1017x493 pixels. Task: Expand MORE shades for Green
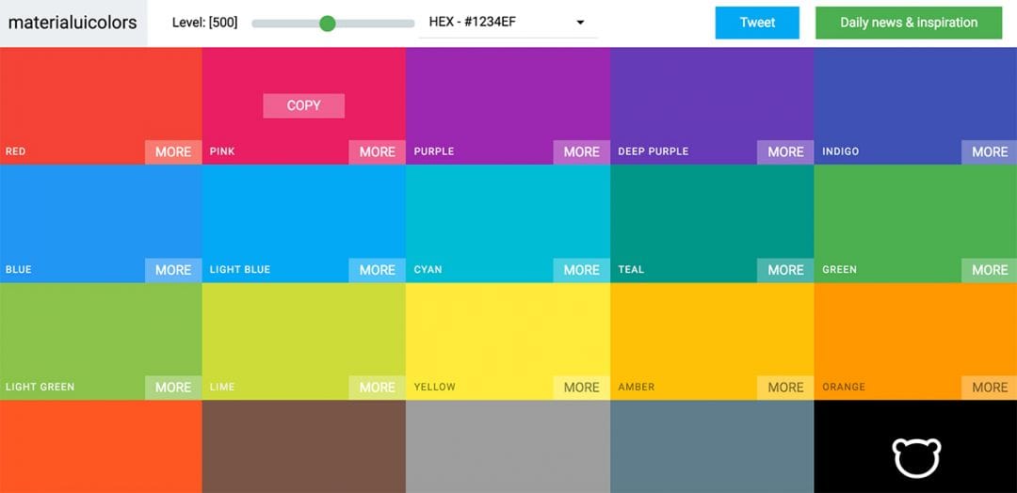coord(989,270)
